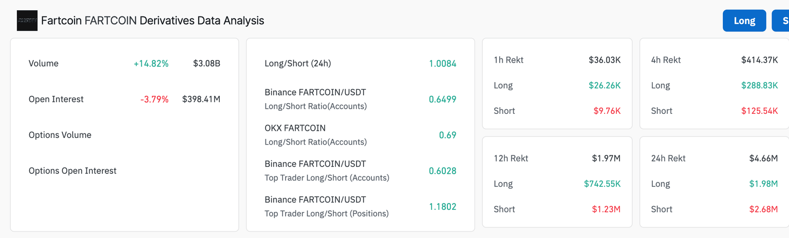The width and height of the screenshot is (789, 238).
Task: Click the 1h Rekt total $36.03K
Action: [605, 60]
